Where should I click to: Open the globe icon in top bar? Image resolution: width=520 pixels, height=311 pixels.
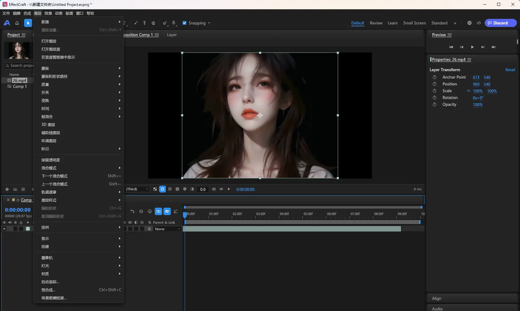point(470,23)
